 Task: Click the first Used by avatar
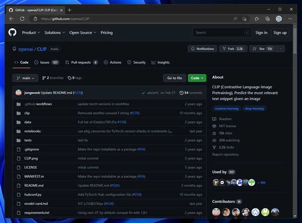(x=215, y=182)
